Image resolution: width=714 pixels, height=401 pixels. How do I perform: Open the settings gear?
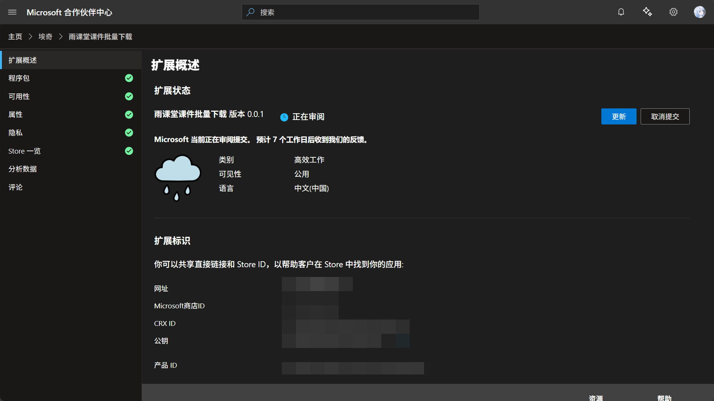point(674,12)
